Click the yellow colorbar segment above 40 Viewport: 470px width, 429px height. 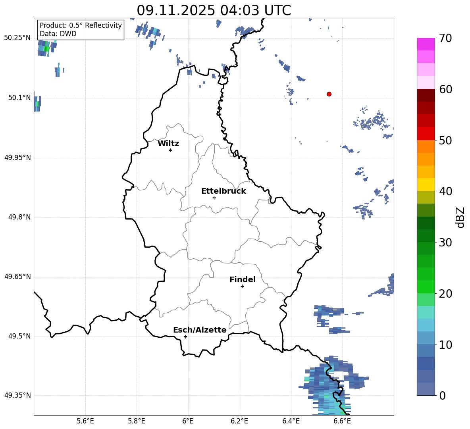[x=426, y=185]
